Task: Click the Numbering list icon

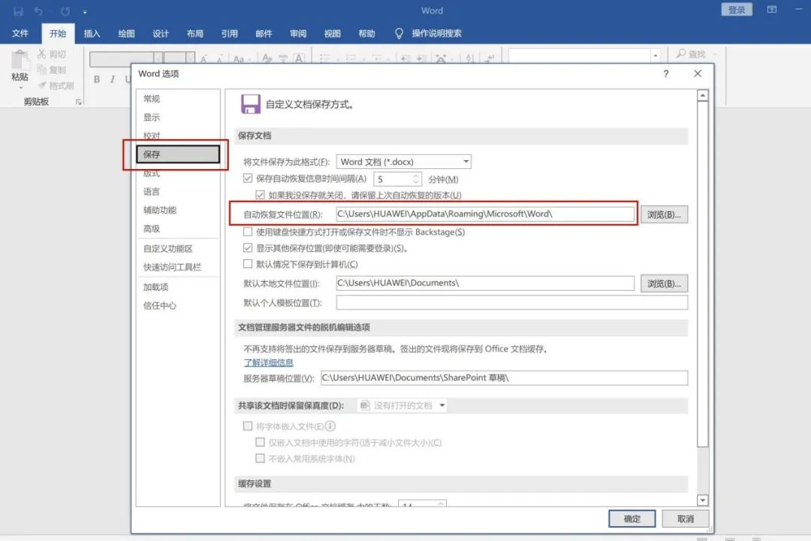Action: [351, 59]
